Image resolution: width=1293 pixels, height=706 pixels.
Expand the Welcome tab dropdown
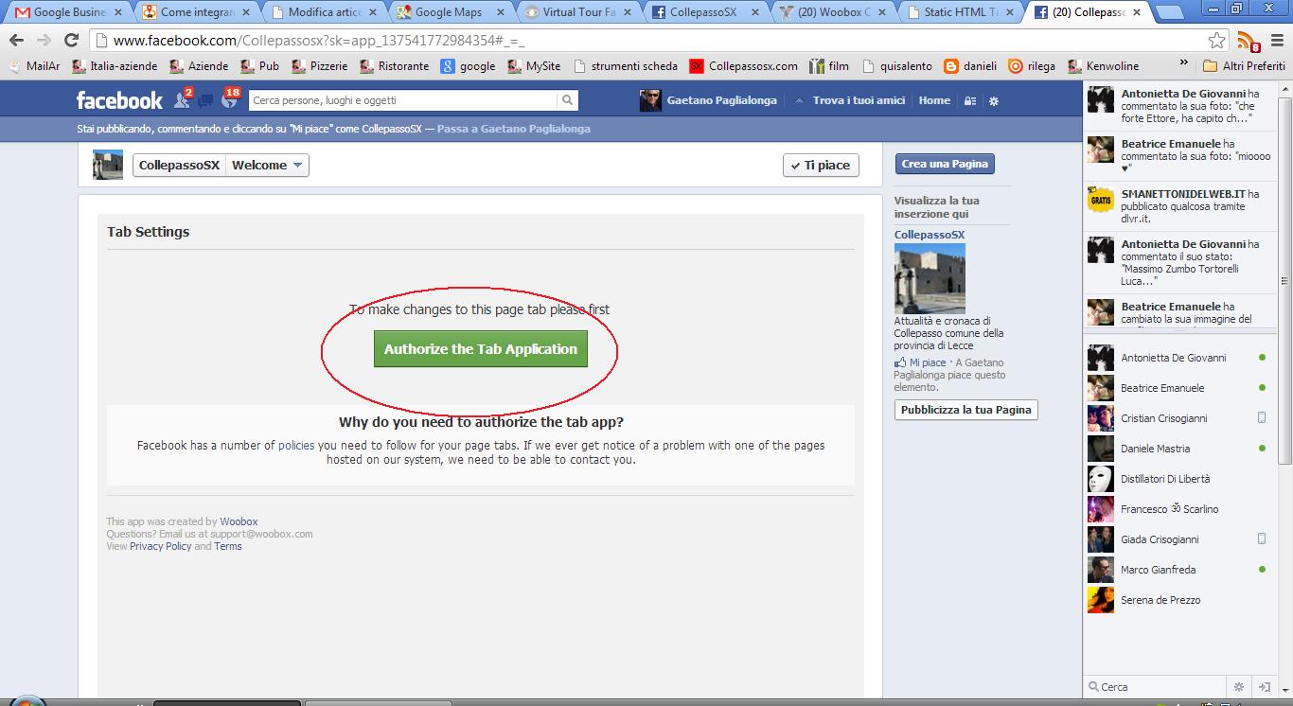(x=268, y=165)
